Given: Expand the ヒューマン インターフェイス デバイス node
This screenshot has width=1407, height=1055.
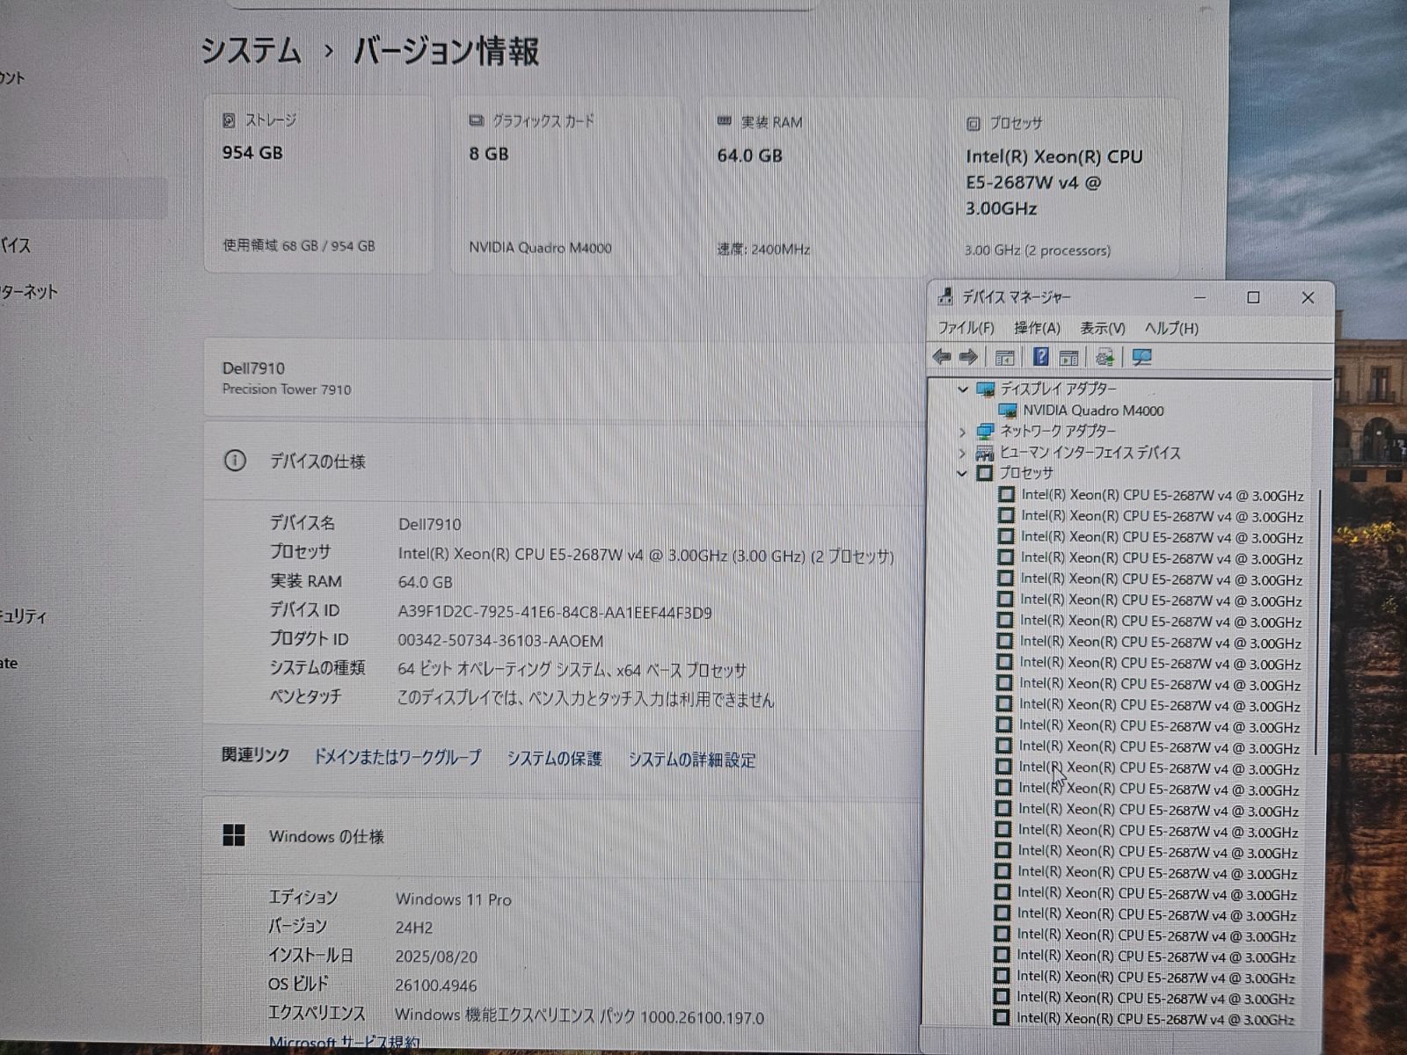Looking at the screenshot, I should 962,454.
